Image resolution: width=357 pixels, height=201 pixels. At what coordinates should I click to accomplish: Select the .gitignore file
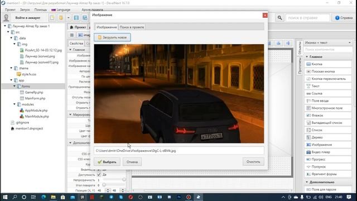(22, 122)
